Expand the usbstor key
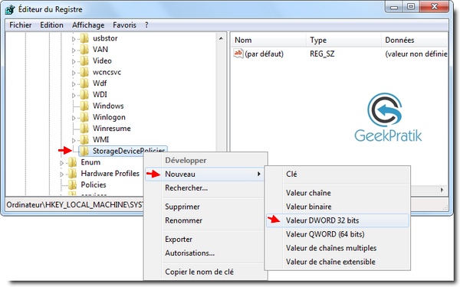Screen dimensions: 460x287 pyautogui.click(x=74, y=39)
